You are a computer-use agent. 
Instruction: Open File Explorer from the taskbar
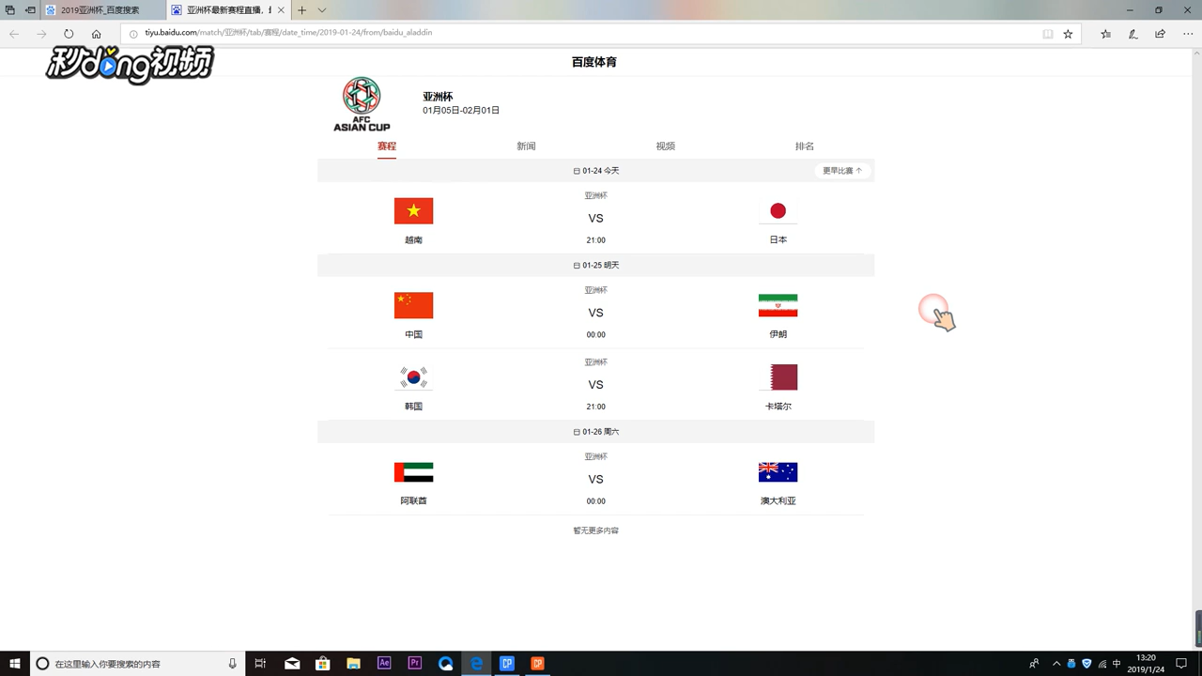(x=353, y=664)
